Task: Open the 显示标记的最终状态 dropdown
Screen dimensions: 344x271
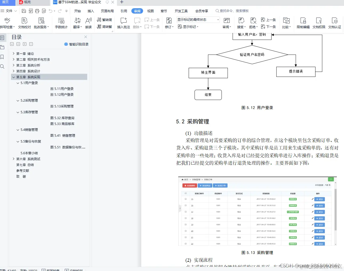Action: point(218,19)
